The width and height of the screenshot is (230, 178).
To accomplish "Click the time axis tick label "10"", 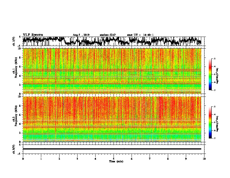I will [x=204, y=159].
